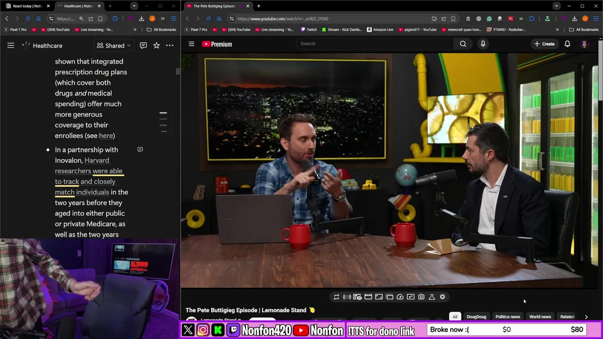
Task: Expand tab list in left browser window
Action: click(134, 6)
